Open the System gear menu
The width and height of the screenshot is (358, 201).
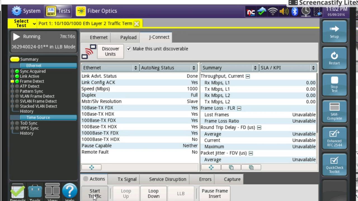tap(26, 11)
